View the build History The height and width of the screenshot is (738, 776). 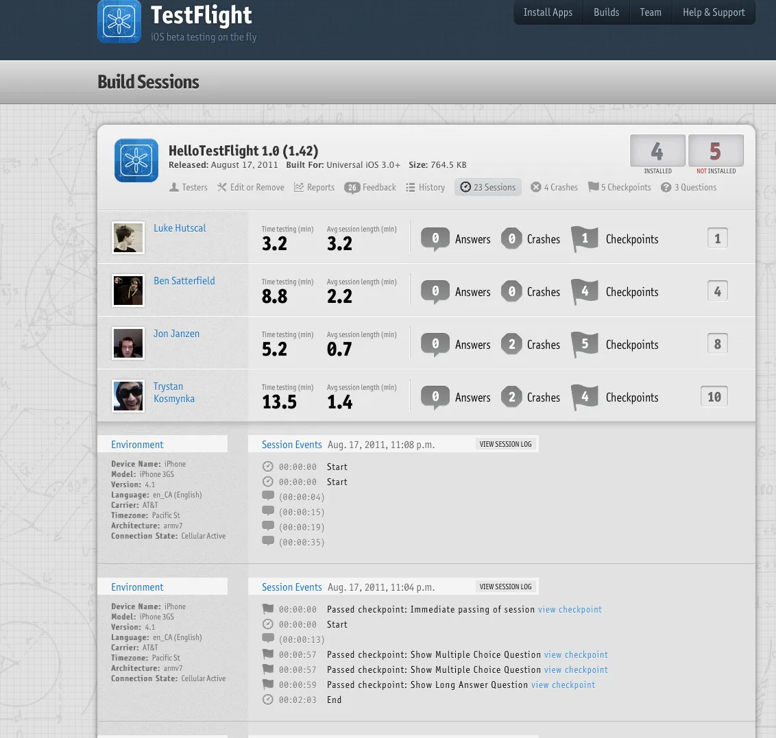click(425, 187)
